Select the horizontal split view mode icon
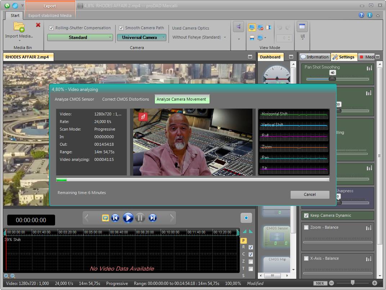 252,38
